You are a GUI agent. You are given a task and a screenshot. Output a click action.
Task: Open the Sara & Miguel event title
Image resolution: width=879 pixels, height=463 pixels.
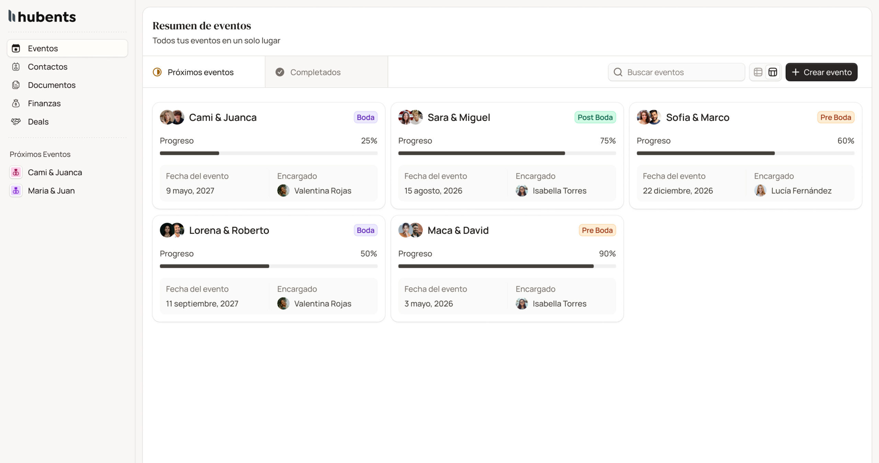[458, 117]
